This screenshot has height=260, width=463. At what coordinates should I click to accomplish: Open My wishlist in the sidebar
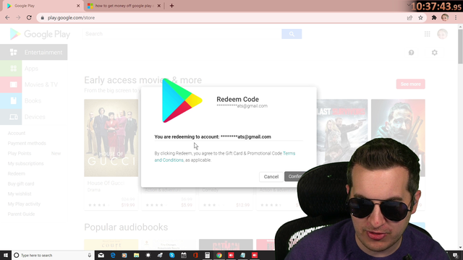(x=20, y=194)
